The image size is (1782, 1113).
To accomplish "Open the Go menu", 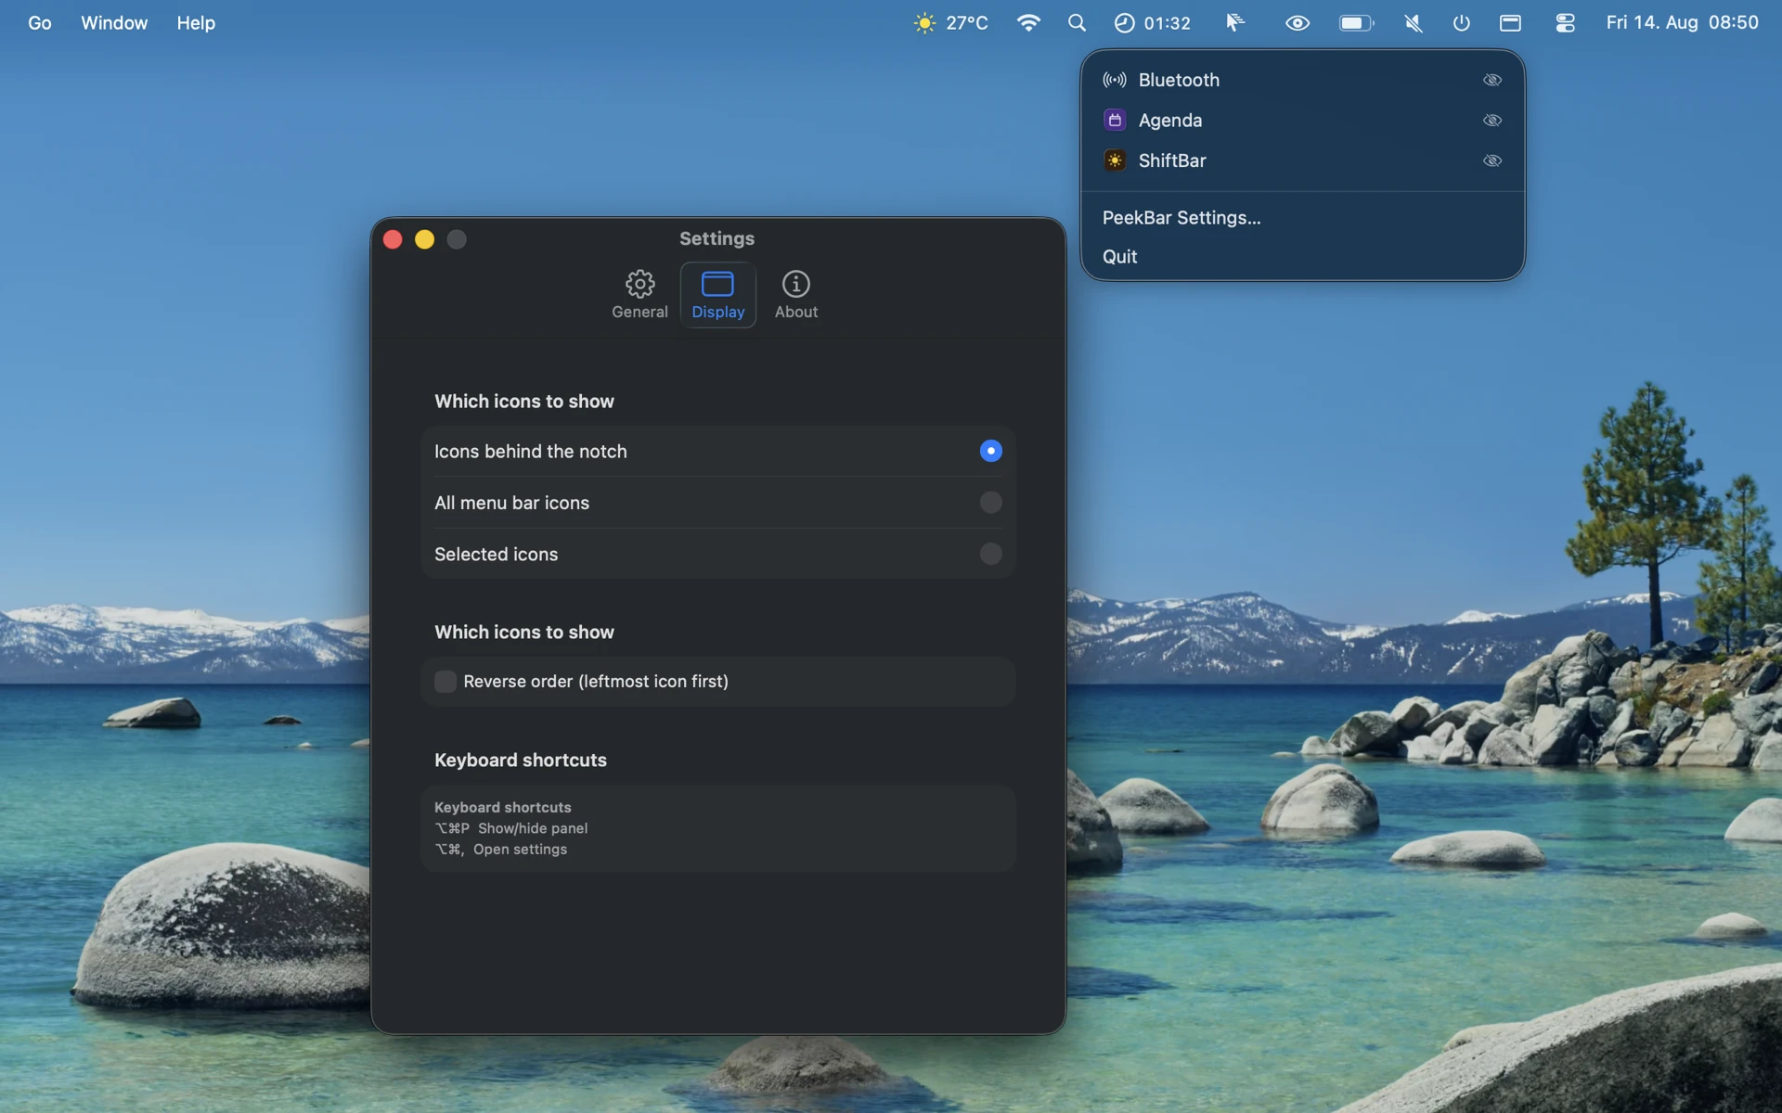I will 40,23.
